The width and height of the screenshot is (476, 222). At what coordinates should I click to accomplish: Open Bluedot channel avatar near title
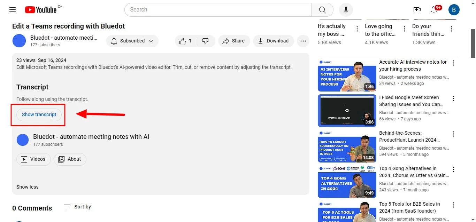pos(19,41)
